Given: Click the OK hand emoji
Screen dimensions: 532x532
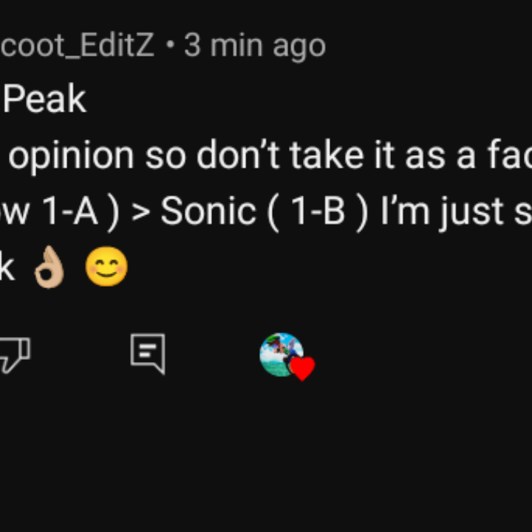Looking at the screenshot, I should [50, 269].
